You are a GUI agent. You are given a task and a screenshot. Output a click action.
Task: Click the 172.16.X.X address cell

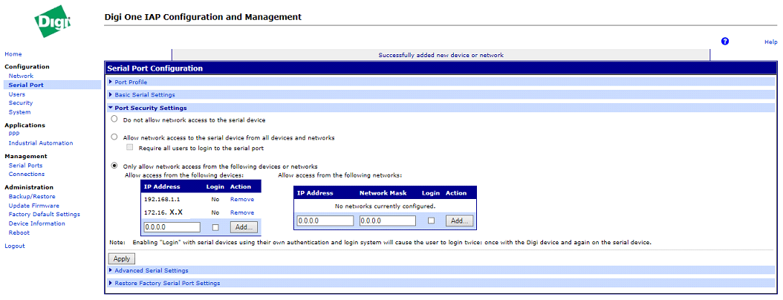[x=163, y=212]
